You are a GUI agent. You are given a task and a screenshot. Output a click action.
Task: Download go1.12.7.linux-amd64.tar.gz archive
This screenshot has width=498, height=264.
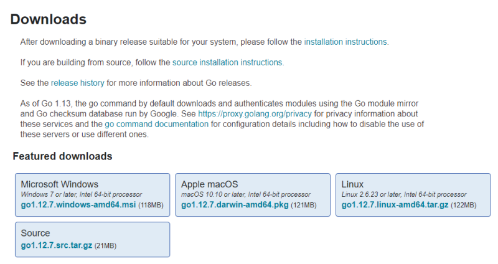pyautogui.click(x=395, y=205)
